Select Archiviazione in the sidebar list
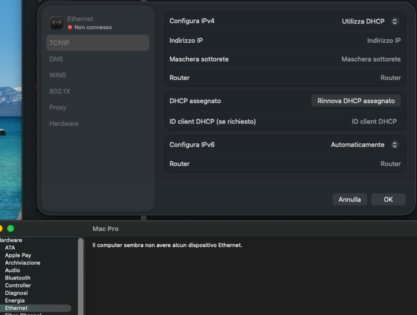The width and height of the screenshot is (417, 315). (22, 263)
